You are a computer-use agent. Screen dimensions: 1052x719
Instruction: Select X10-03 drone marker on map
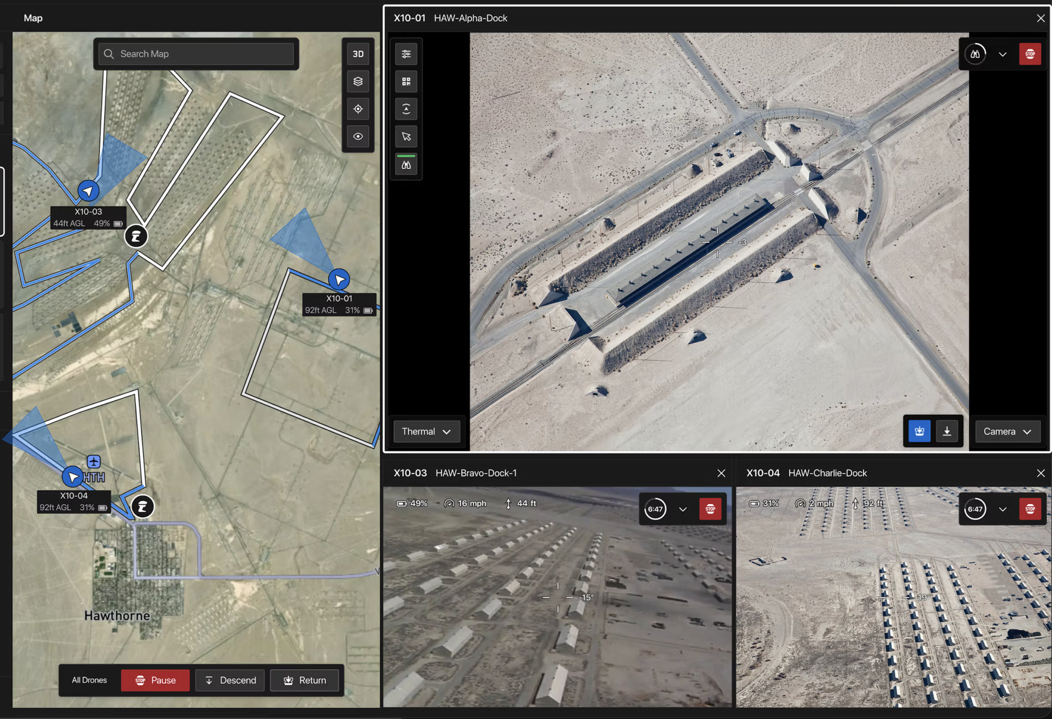88,191
